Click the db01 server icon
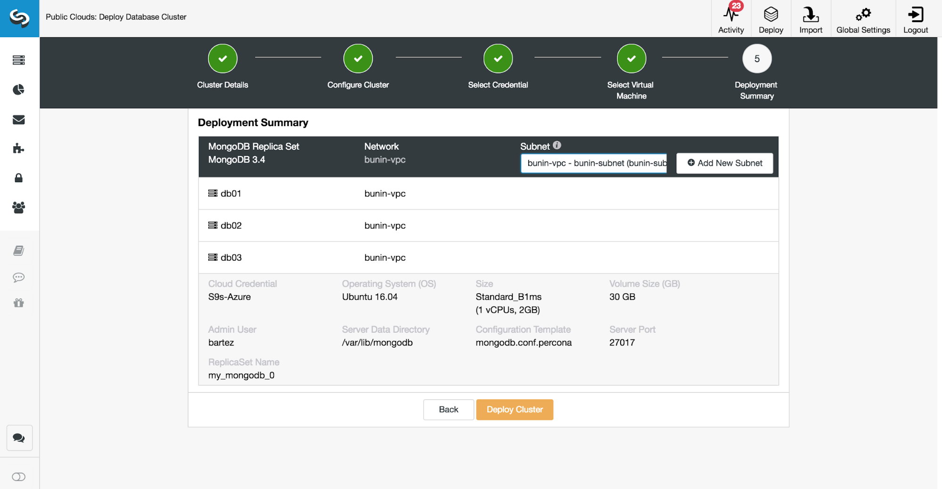Viewport: 942px width, 489px height. point(213,193)
